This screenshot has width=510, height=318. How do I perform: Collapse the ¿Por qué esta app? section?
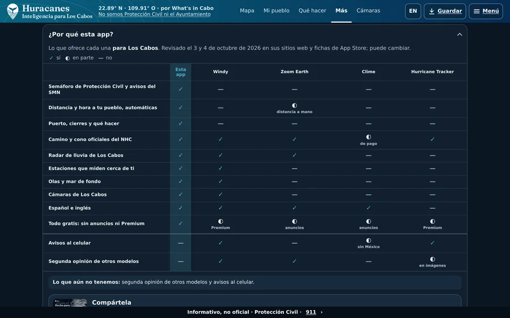tap(459, 35)
